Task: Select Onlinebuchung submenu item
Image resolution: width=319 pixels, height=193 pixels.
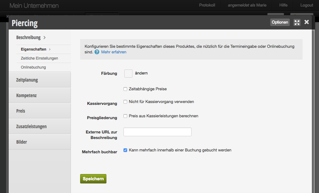Action: coord(33,67)
